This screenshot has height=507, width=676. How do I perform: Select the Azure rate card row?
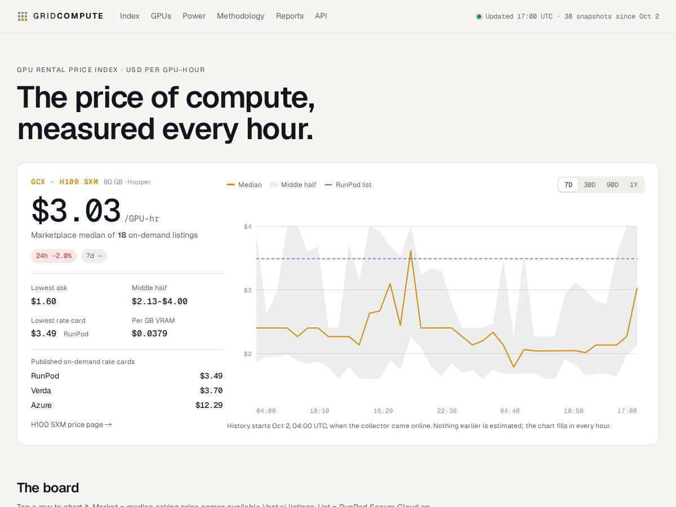(x=127, y=405)
